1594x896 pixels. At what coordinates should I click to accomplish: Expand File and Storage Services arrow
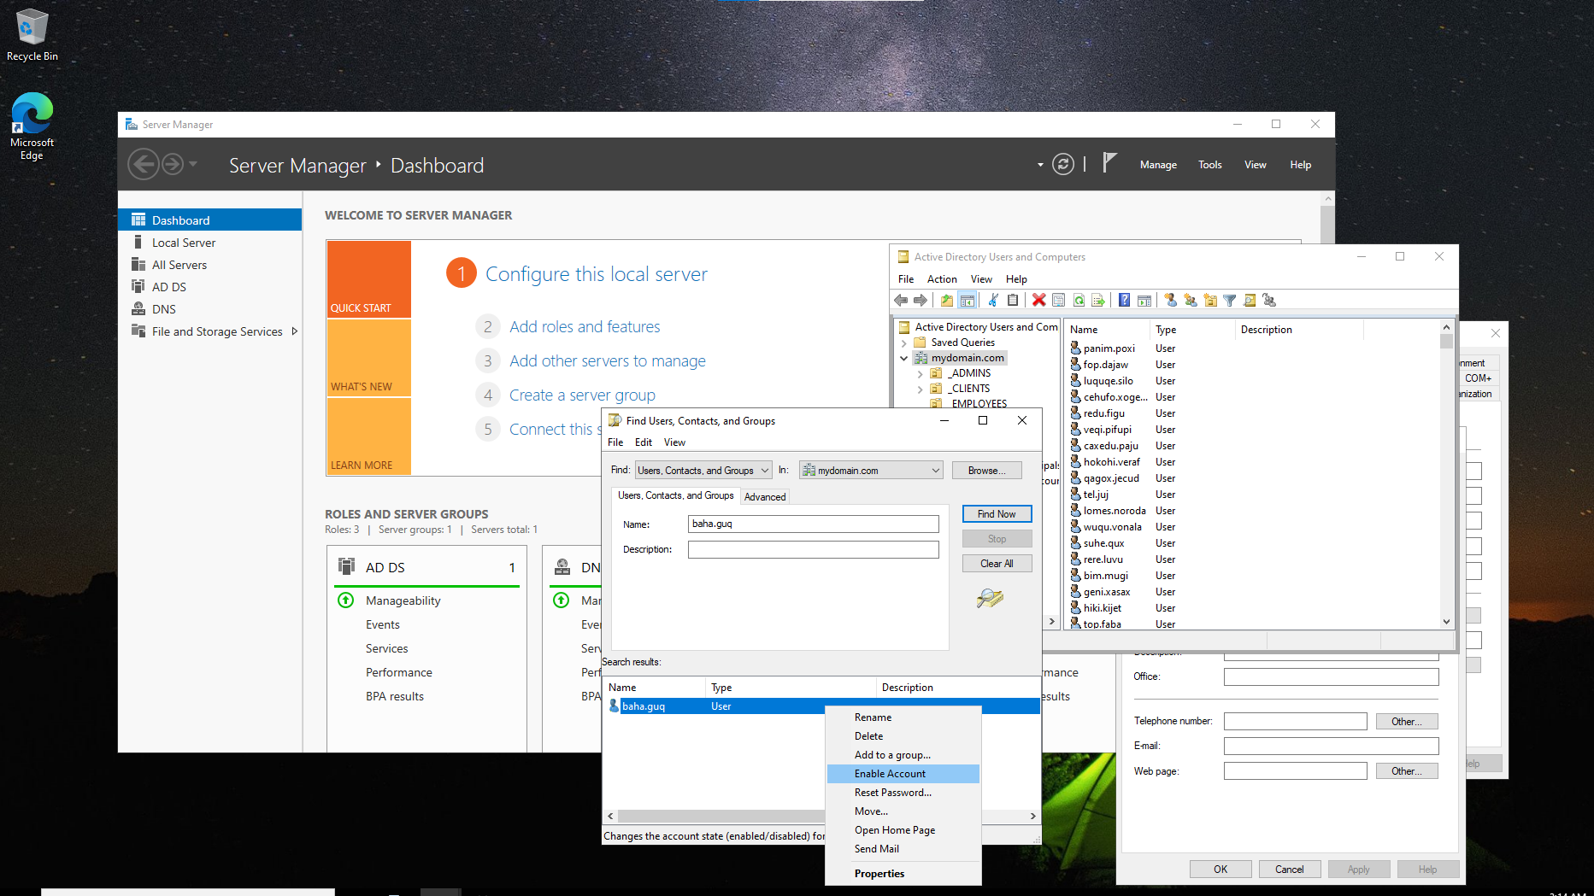(x=295, y=331)
